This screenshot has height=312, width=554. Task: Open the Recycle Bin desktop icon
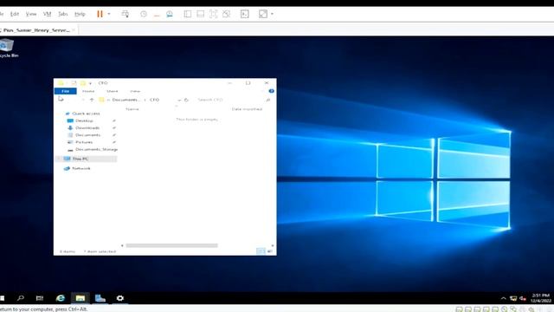click(8, 49)
